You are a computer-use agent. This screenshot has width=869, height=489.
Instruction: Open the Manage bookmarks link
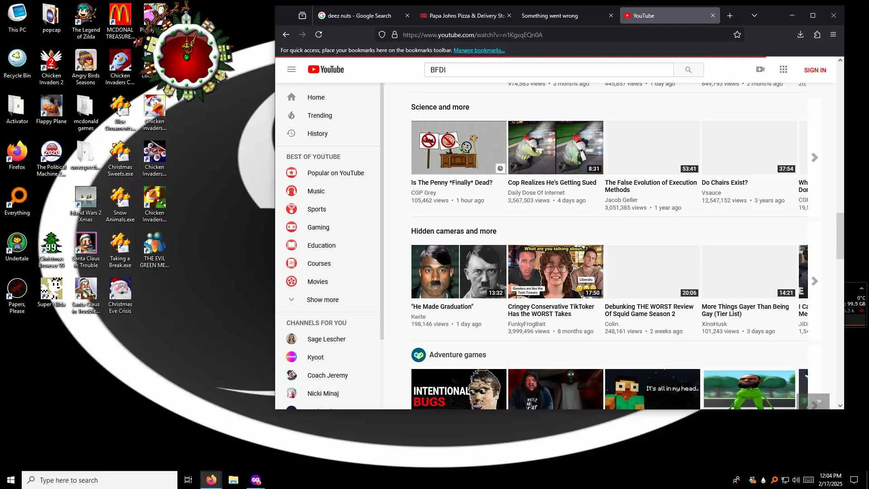tap(479, 50)
